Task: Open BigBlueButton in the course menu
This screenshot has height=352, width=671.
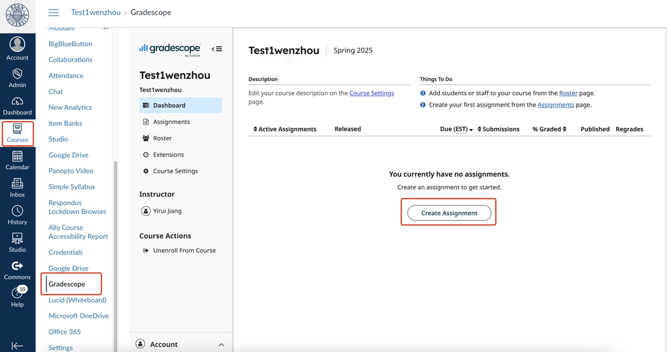Action: [70, 44]
